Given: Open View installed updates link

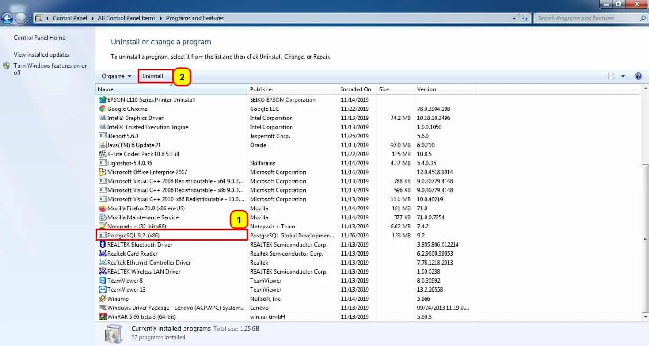Looking at the screenshot, I should pos(41,55).
